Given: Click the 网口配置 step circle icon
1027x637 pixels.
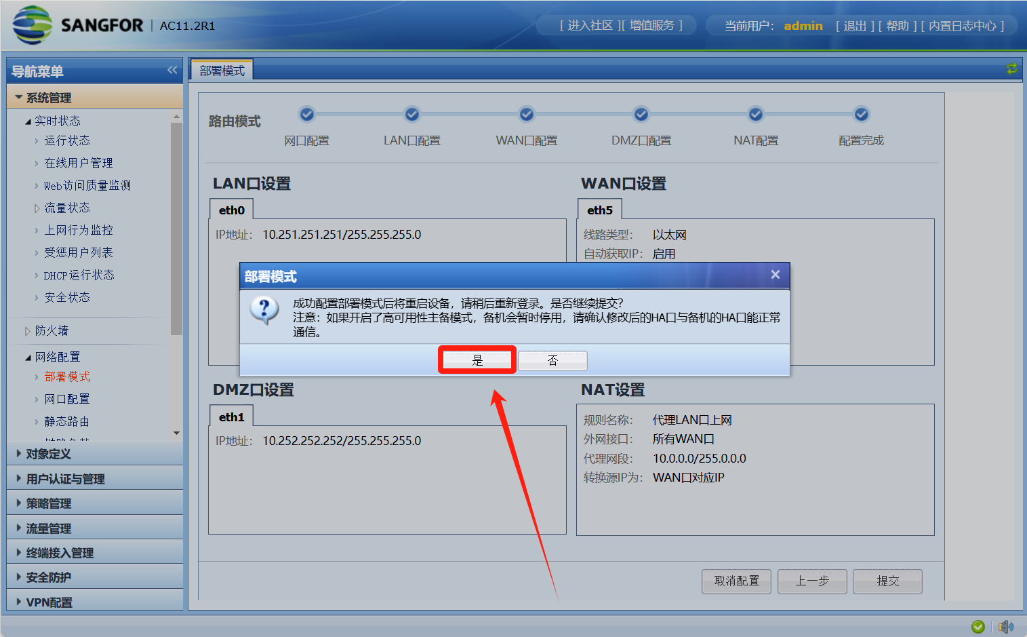Looking at the screenshot, I should coord(307,115).
